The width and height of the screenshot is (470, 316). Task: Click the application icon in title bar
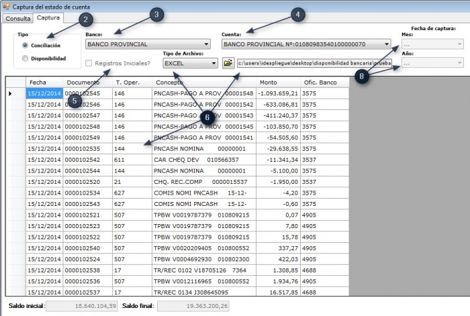click(x=6, y=6)
